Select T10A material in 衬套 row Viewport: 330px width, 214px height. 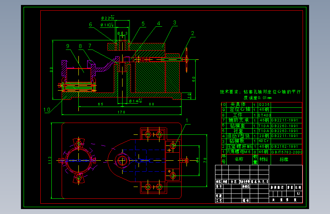click(264, 131)
